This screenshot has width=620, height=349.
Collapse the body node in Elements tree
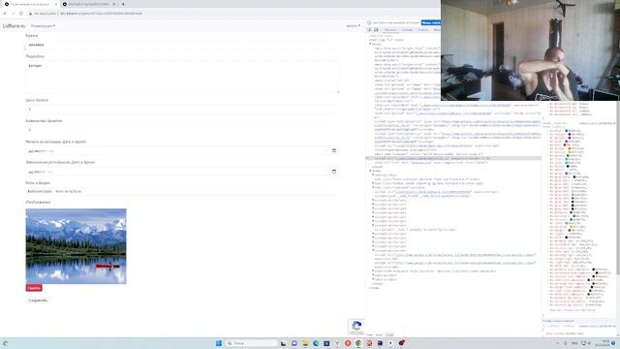coord(370,171)
